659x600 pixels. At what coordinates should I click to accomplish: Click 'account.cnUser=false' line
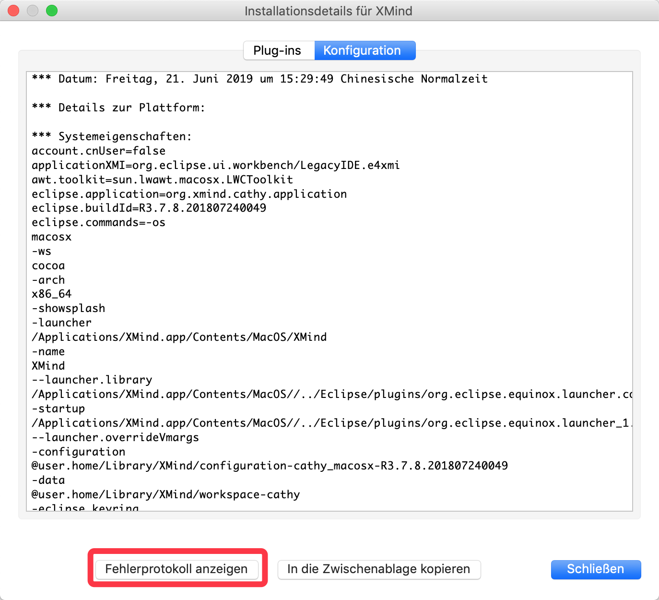pos(98,151)
